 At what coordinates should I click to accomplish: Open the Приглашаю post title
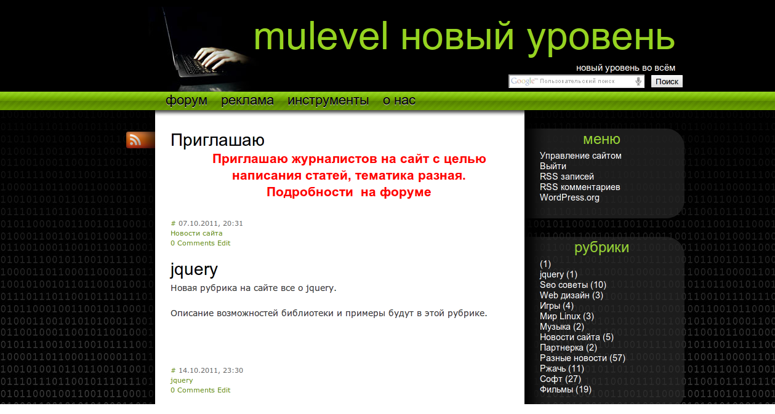[217, 140]
